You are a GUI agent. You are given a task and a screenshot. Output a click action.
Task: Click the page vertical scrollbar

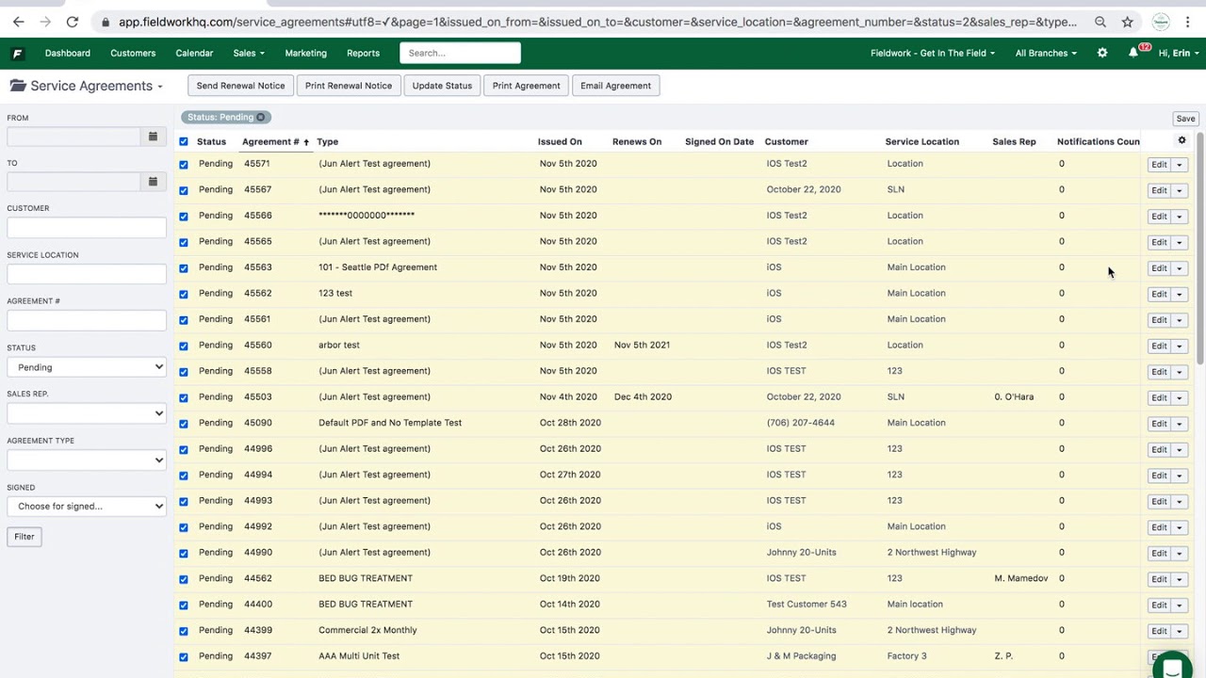[x=1200, y=250]
